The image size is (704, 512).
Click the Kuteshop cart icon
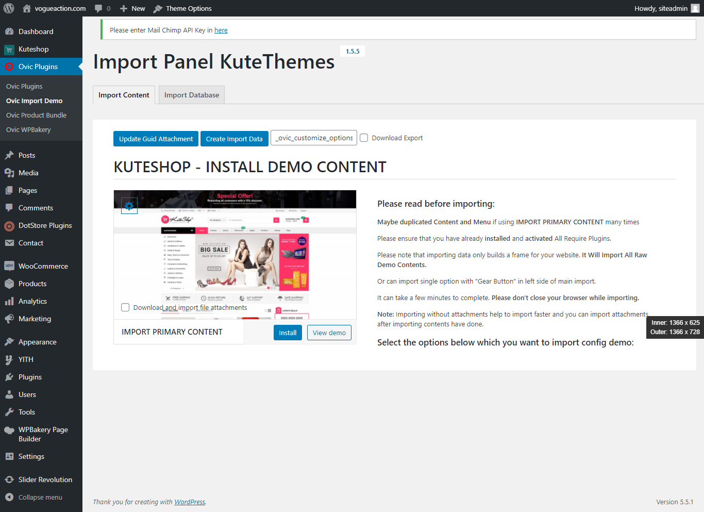click(9, 49)
